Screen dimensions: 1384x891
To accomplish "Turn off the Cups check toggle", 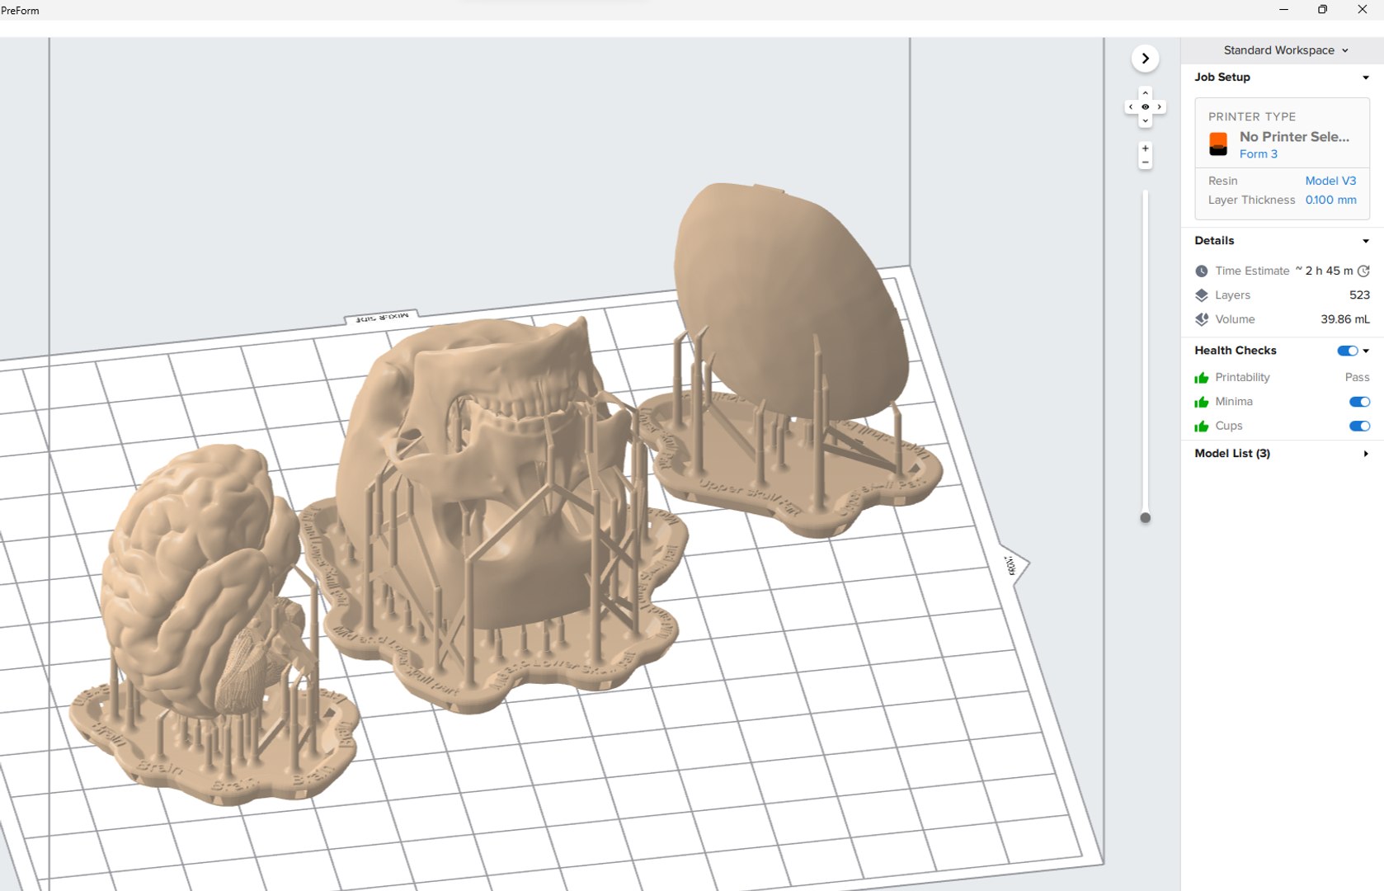I will point(1359,427).
